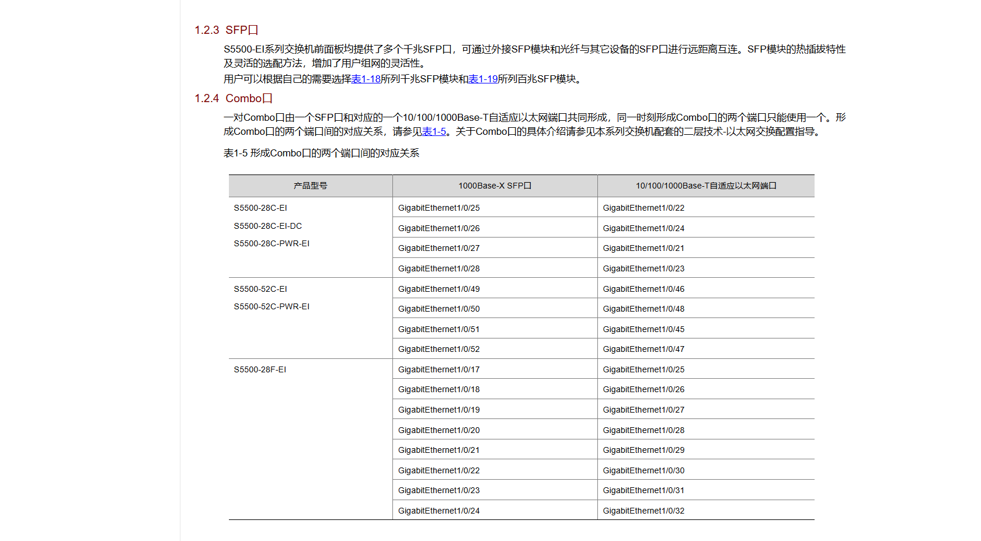
Task: Click the GigabitEthernet1/0/48 Ethernet port cell
Action: [643, 309]
